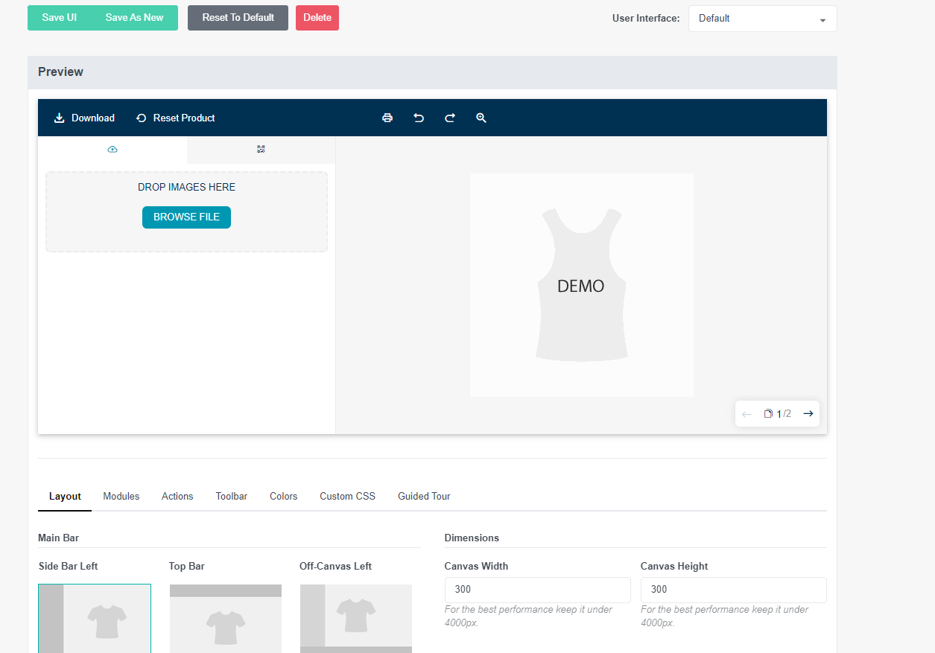Image resolution: width=935 pixels, height=653 pixels.
Task: Open the cloud upload images tab
Action: tap(112, 150)
